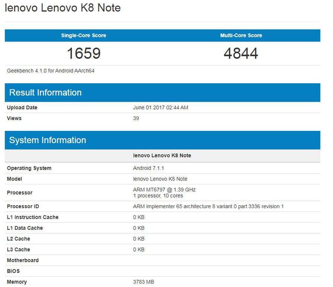Click the System Information section header
Viewport: 333px width, 287px height.
pyautogui.click(x=47, y=140)
